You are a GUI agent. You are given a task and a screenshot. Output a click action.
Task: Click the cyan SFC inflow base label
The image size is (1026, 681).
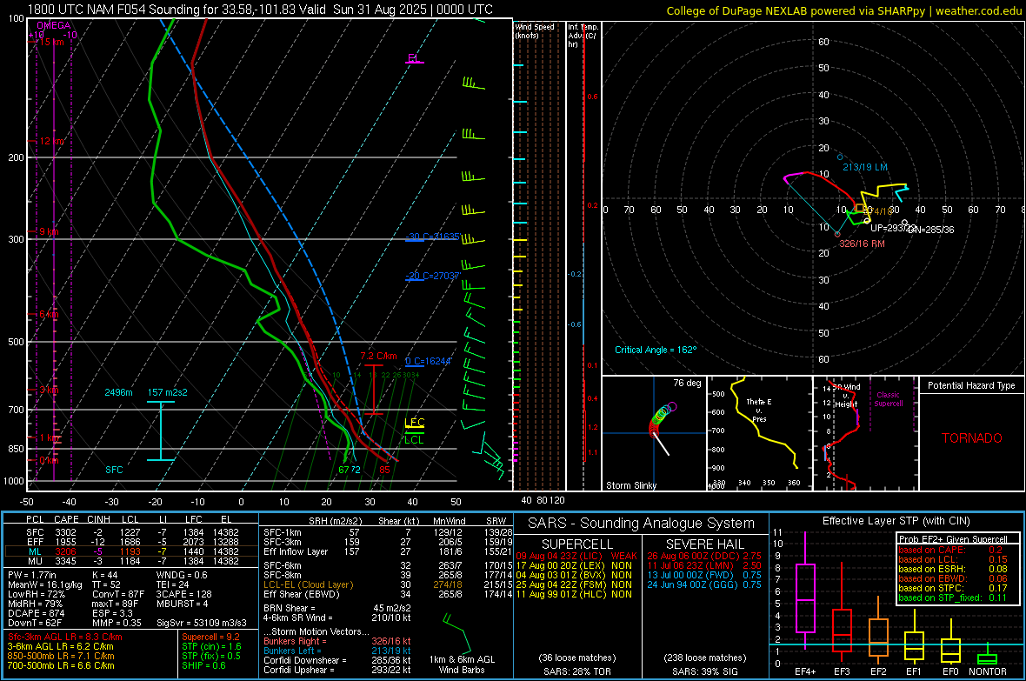pyautogui.click(x=114, y=470)
